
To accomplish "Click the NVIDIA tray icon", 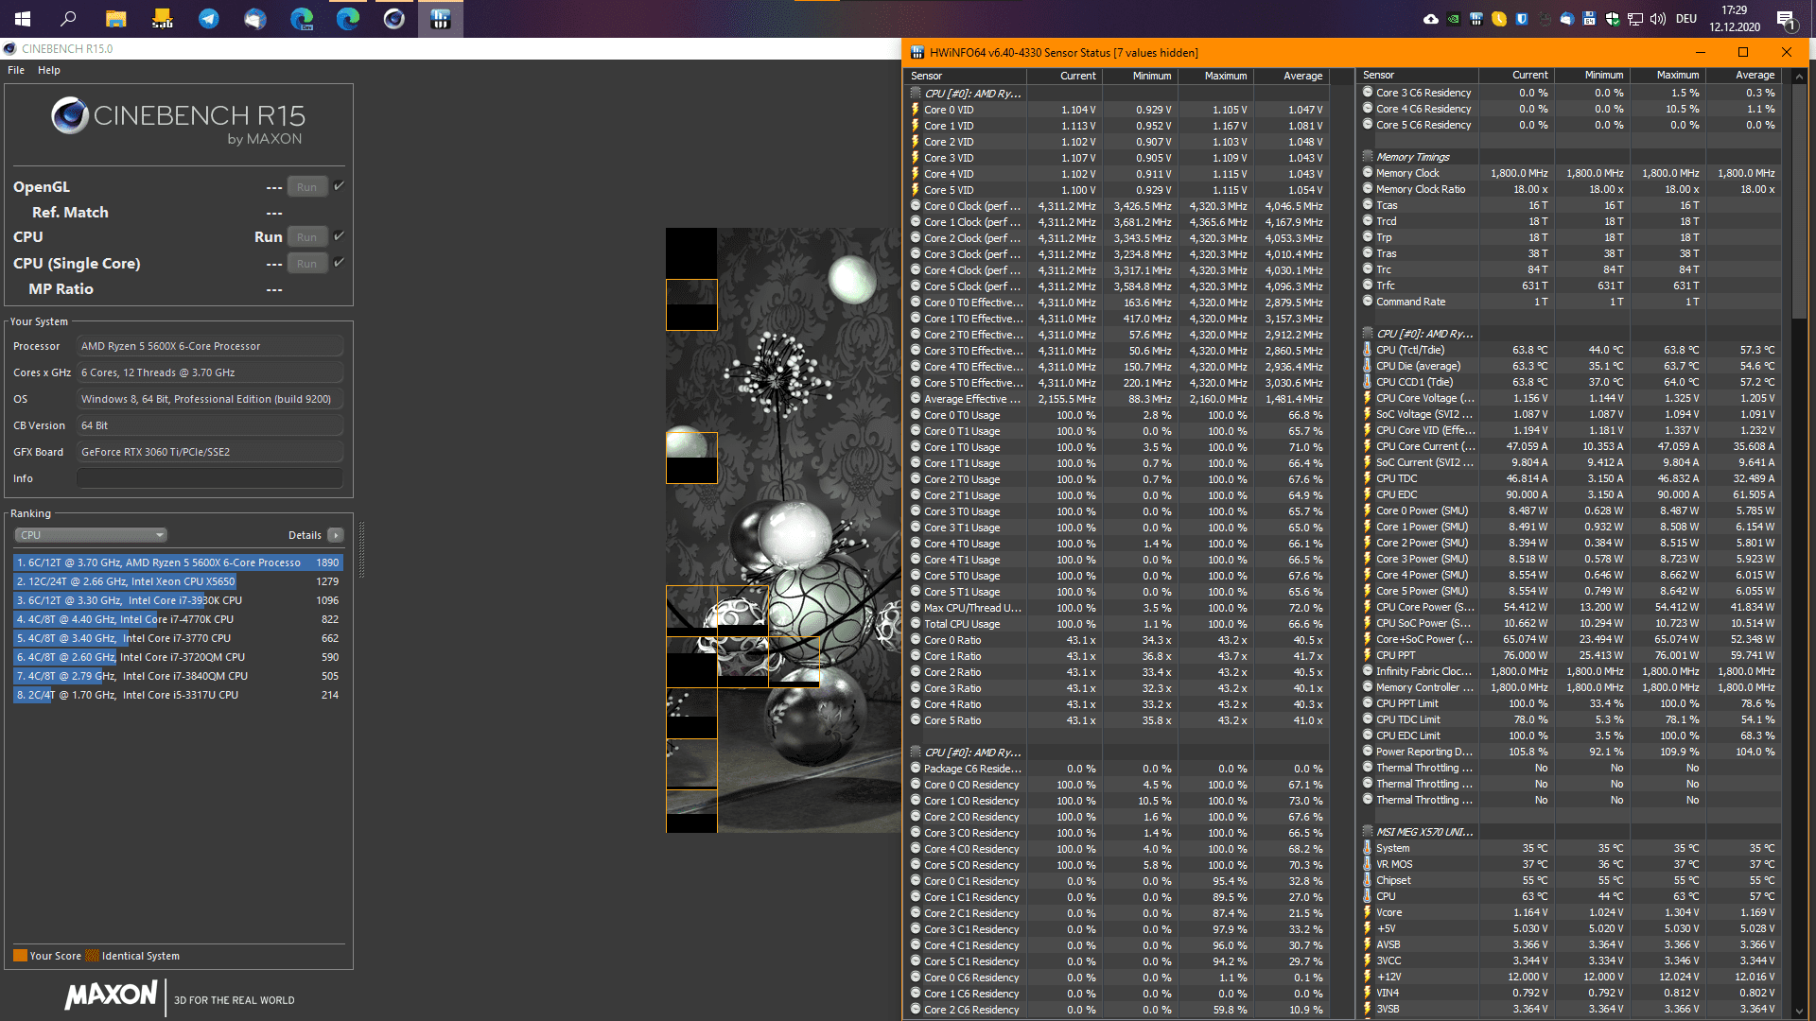I will [x=1454, y=19].
